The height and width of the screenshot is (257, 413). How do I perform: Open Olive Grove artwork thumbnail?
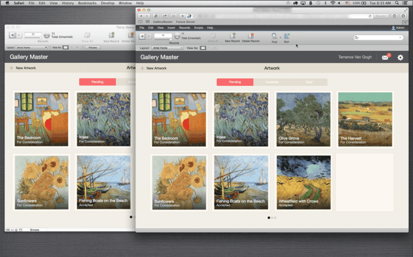[303, 119]
